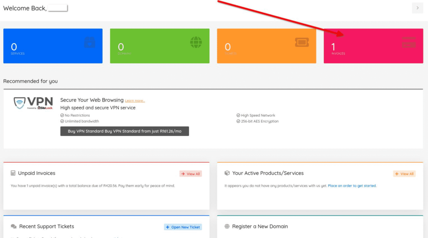Open the orange Tickets tile
This screenshot has width=428, height=238.
(x=266, y=46)
